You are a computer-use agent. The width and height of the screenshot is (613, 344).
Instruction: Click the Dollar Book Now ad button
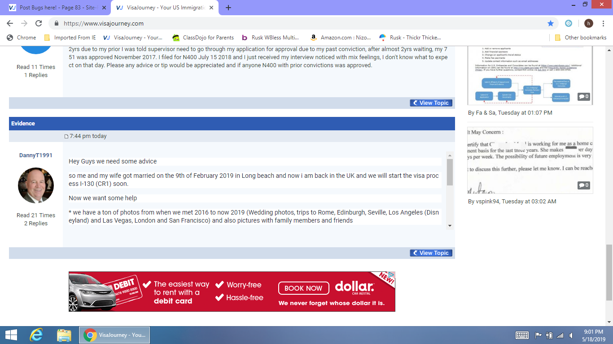click(x=303, y=288)
